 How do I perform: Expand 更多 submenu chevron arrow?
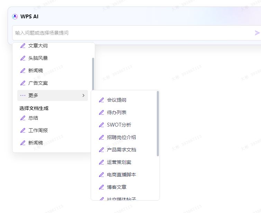[83, 95]
